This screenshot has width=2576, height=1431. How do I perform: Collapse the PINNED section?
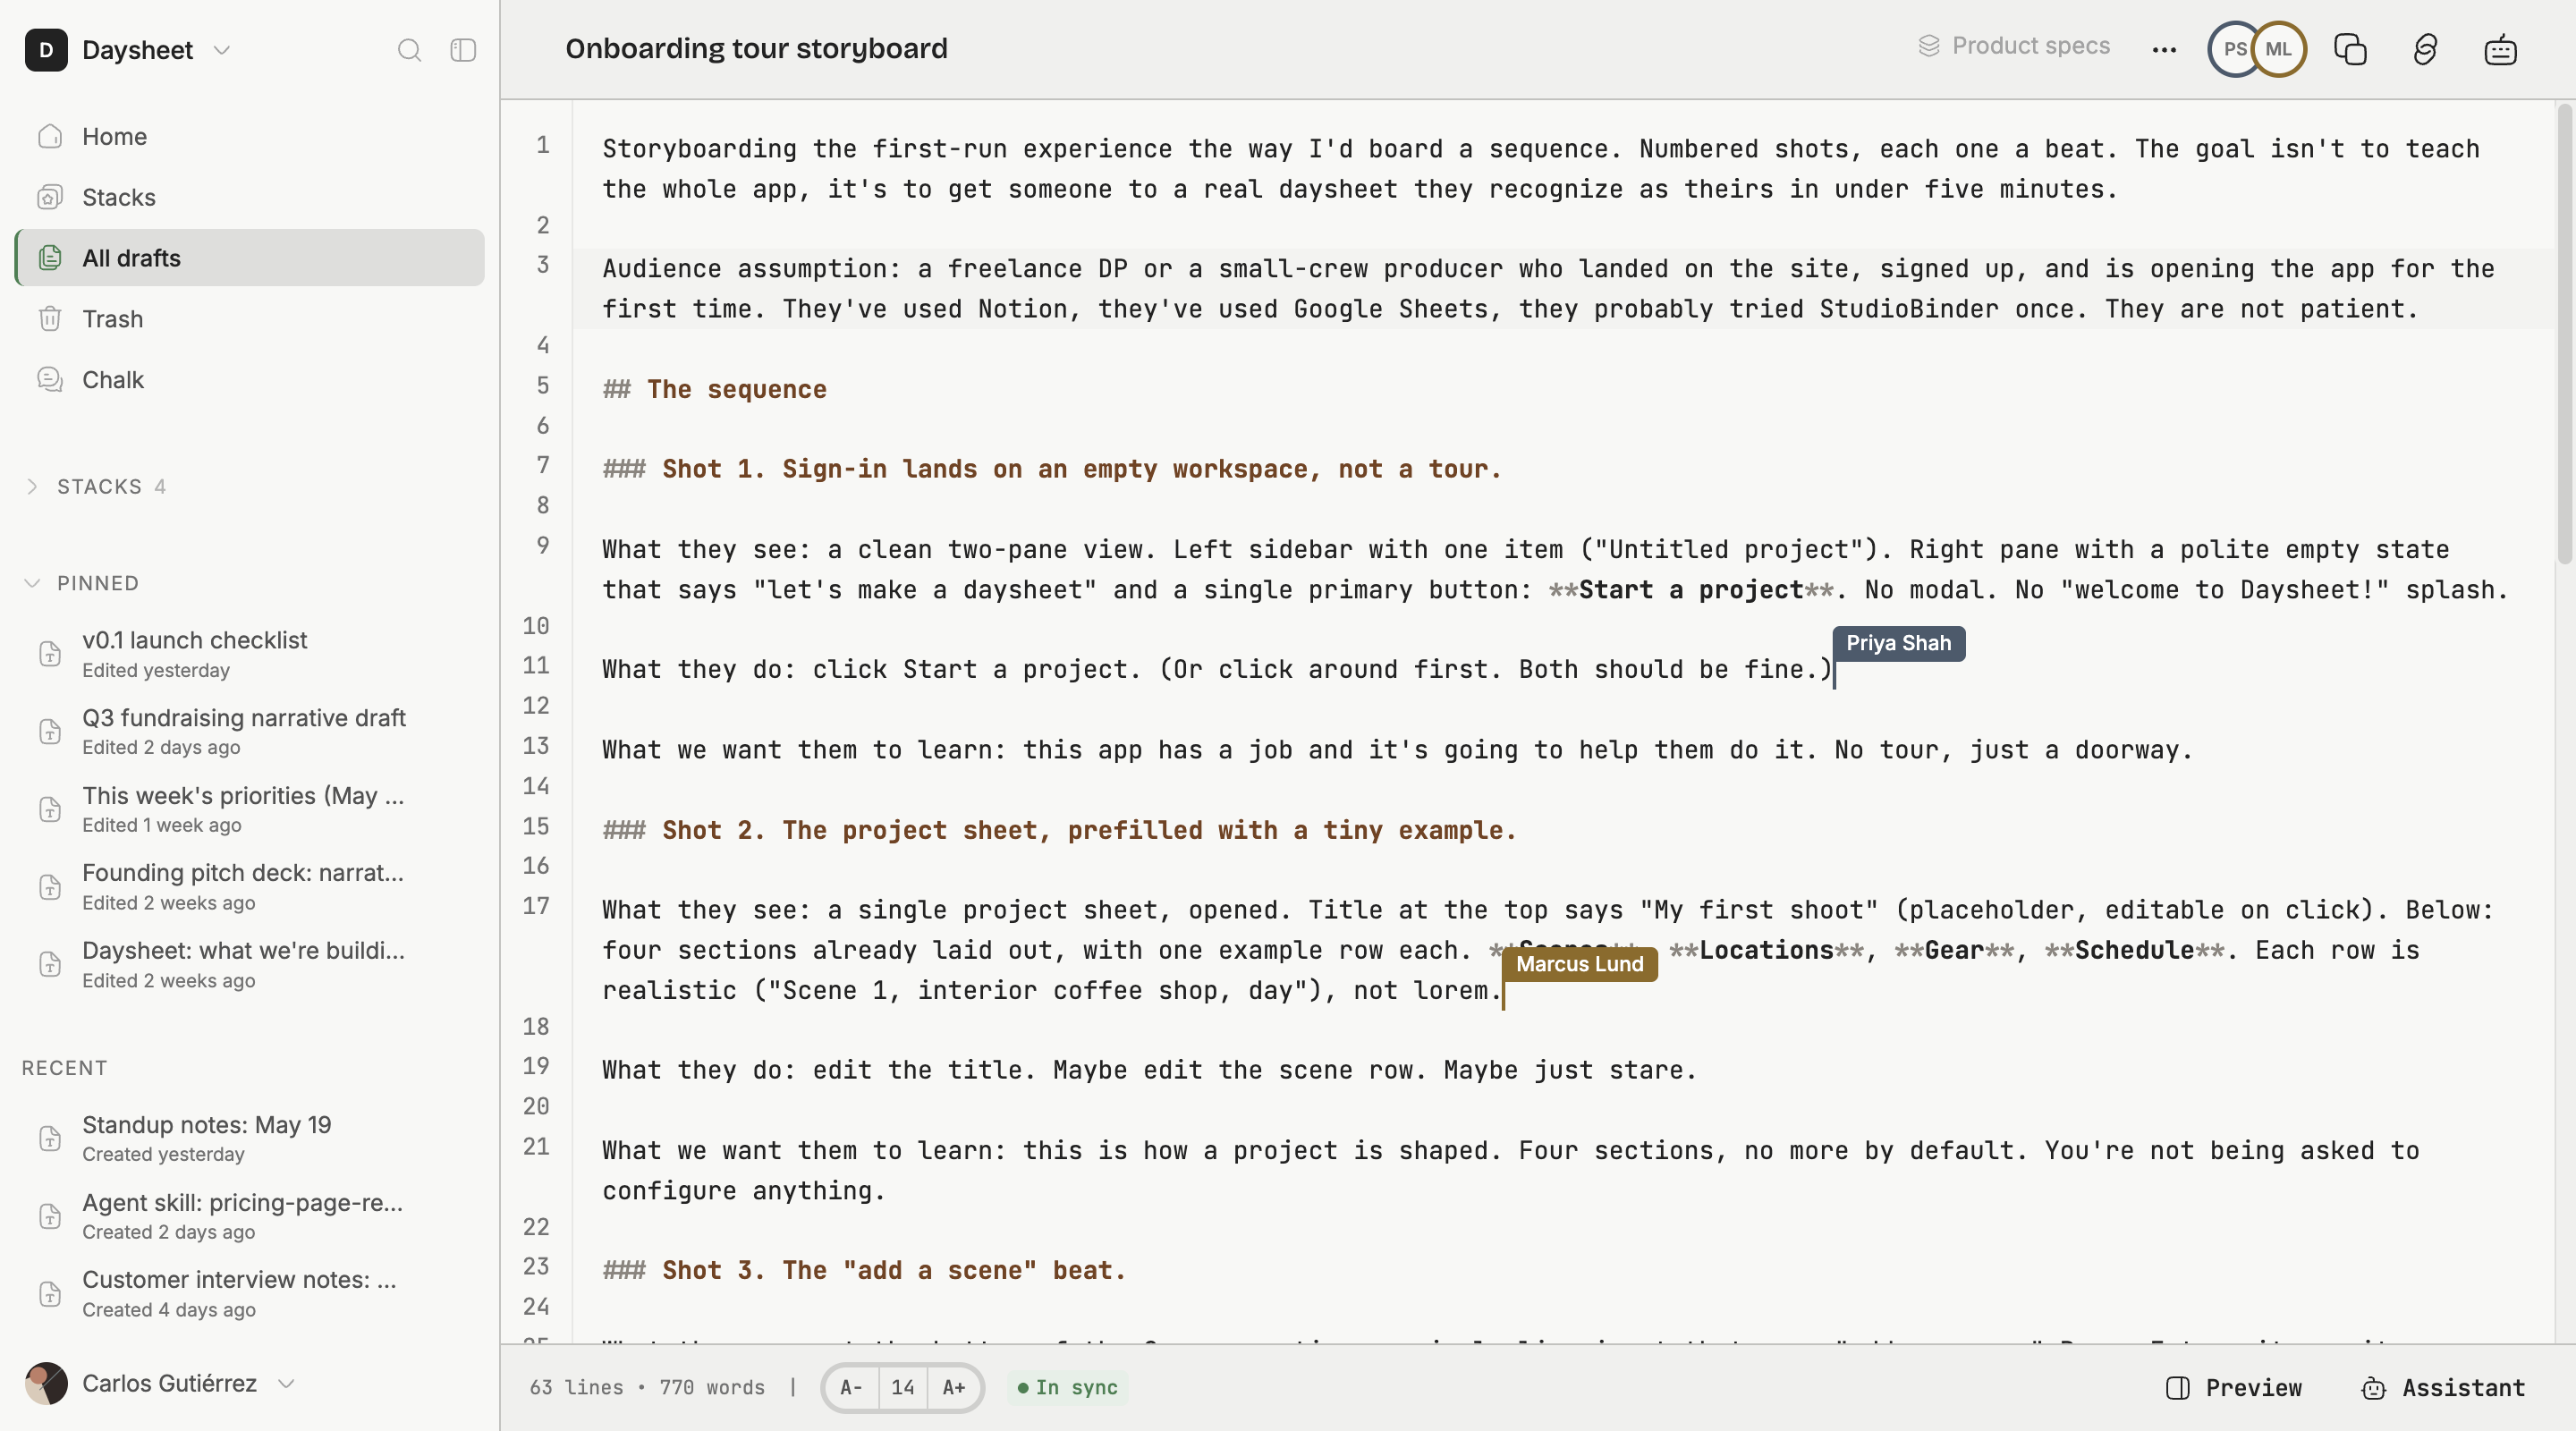pos(32,584)
